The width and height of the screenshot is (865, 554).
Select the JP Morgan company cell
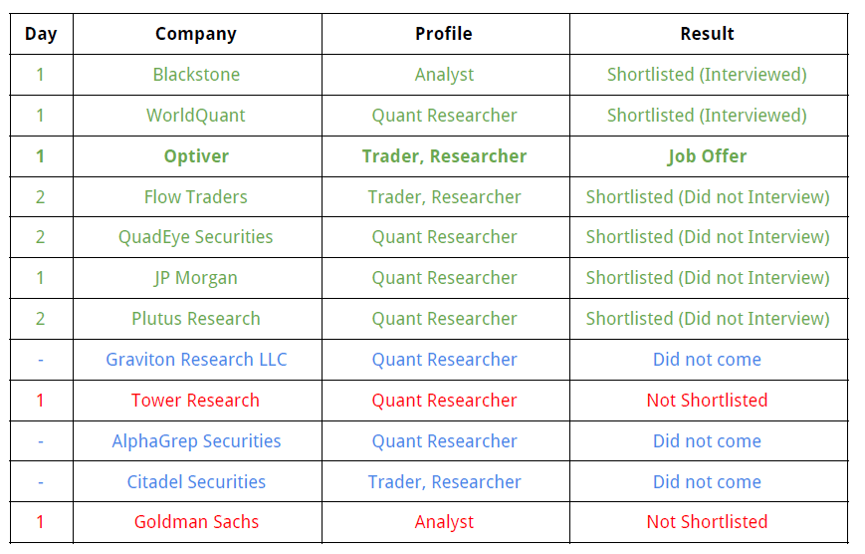click(196, 278)
